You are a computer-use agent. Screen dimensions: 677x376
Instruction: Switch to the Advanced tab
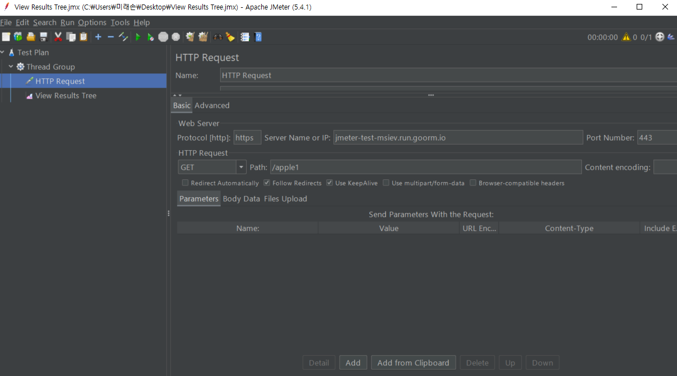[212, 105]
